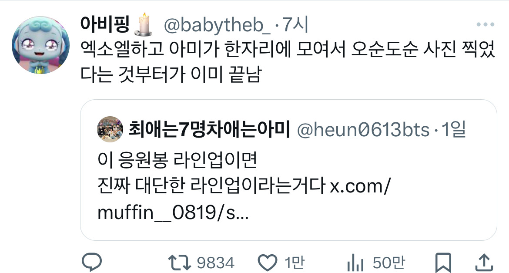
Task: Open the reply speech bubble icon
Action: [91, 262]
